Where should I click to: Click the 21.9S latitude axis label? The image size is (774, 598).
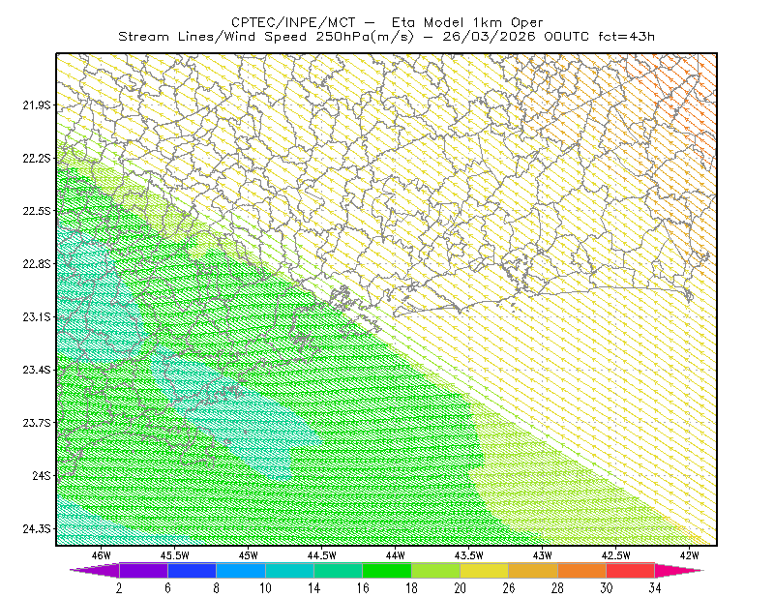pyautogui.click(x=36, y=105)
